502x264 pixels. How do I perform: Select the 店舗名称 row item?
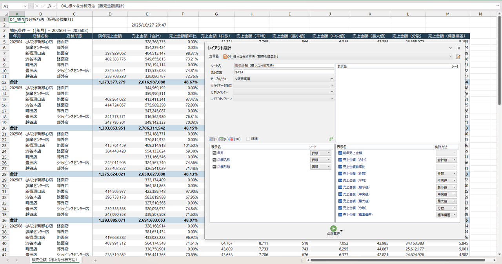[x=224, y=160]
